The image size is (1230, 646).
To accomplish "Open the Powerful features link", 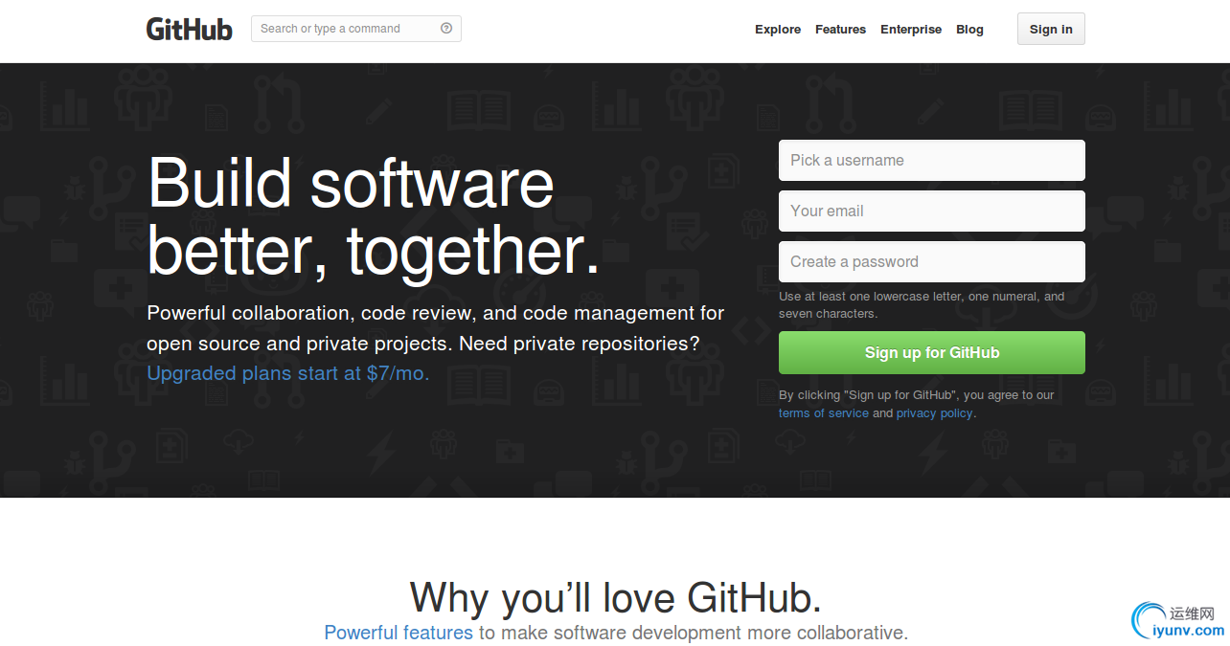I will [399, 633].
